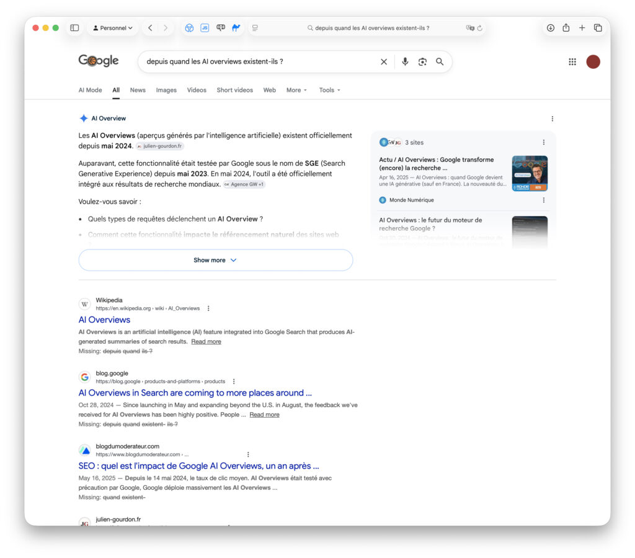
Task: Click the Safari address bar field
Action: [x=368, y=28]
